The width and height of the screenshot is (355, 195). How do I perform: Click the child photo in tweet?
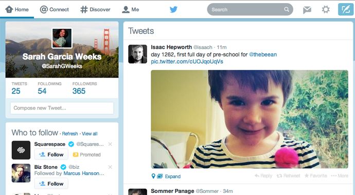(x=250, y=119)
